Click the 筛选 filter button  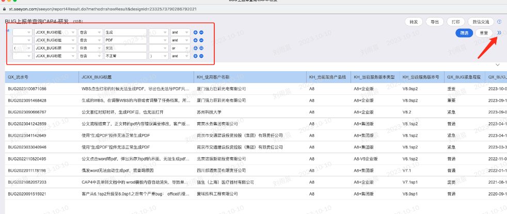pos(464,33)
